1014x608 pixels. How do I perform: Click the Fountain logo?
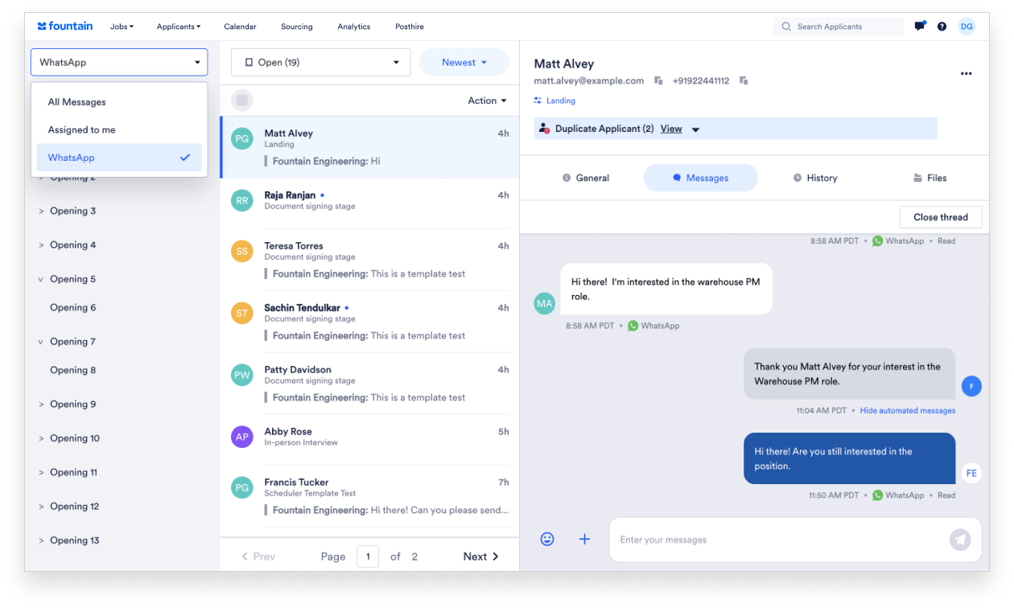pyautogui.click(x=65, y=27)
